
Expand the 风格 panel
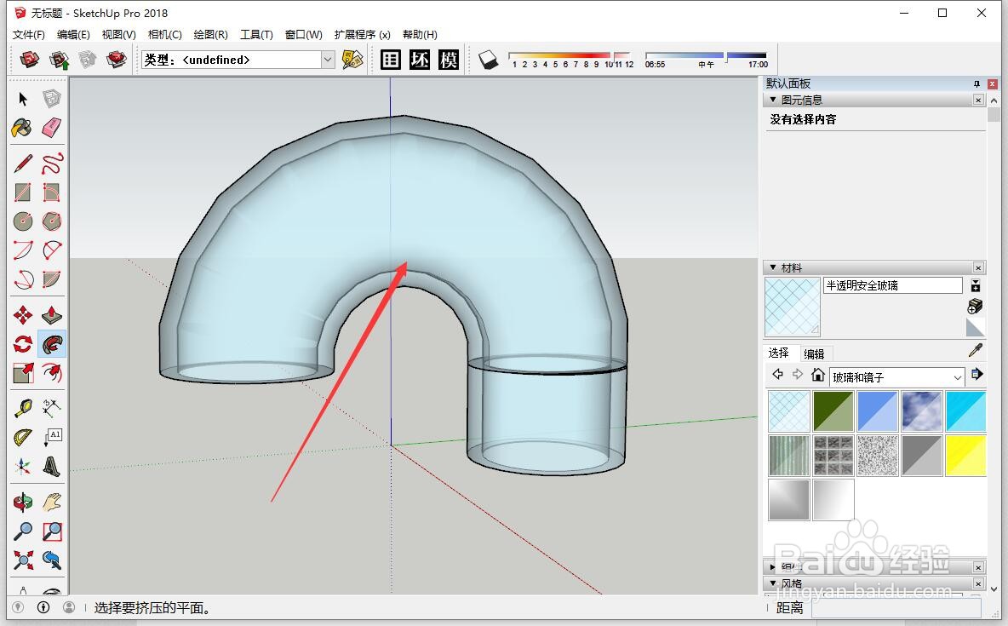click(772, 584)
